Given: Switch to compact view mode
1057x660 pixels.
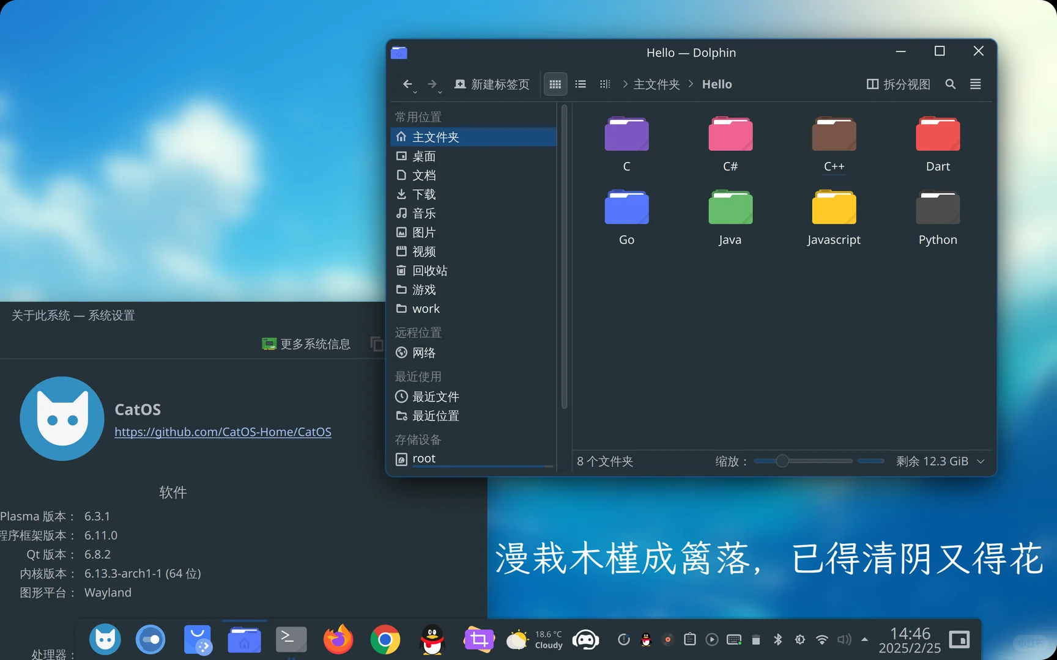Looking at the screenshot, I should pyautogui.click(x=604, y=84).
